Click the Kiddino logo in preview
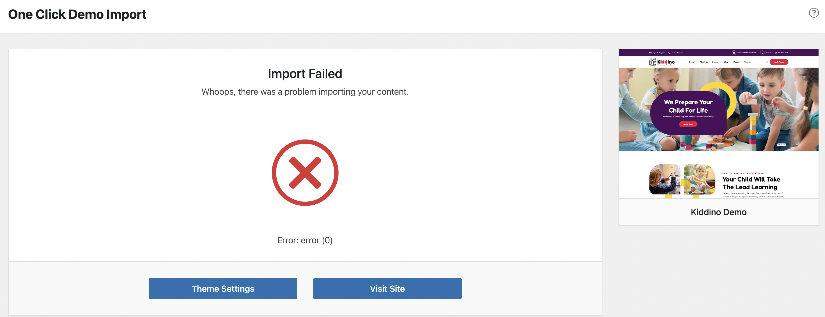Image resolution: width=825 pixels, height=317 pixels. [662, 62]
